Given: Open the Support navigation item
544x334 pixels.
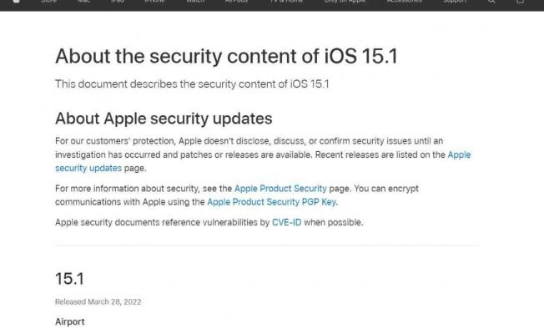Looking at the screenshot, I should point(455,1).
